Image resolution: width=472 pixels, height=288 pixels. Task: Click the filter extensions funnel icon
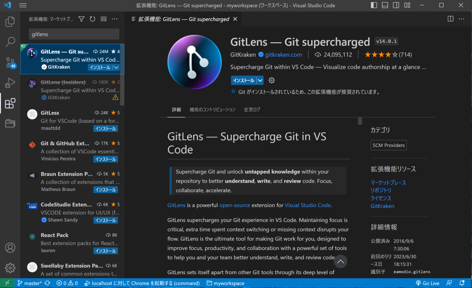pyautogui.click(x=81, y=19)
